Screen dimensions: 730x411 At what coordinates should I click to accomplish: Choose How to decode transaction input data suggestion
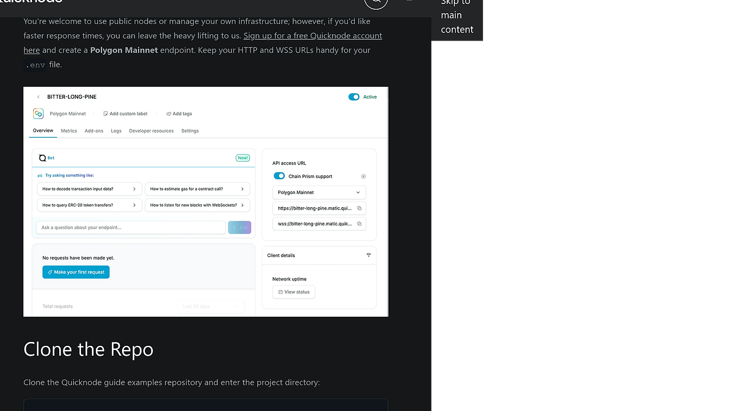(x=90, y=189)
